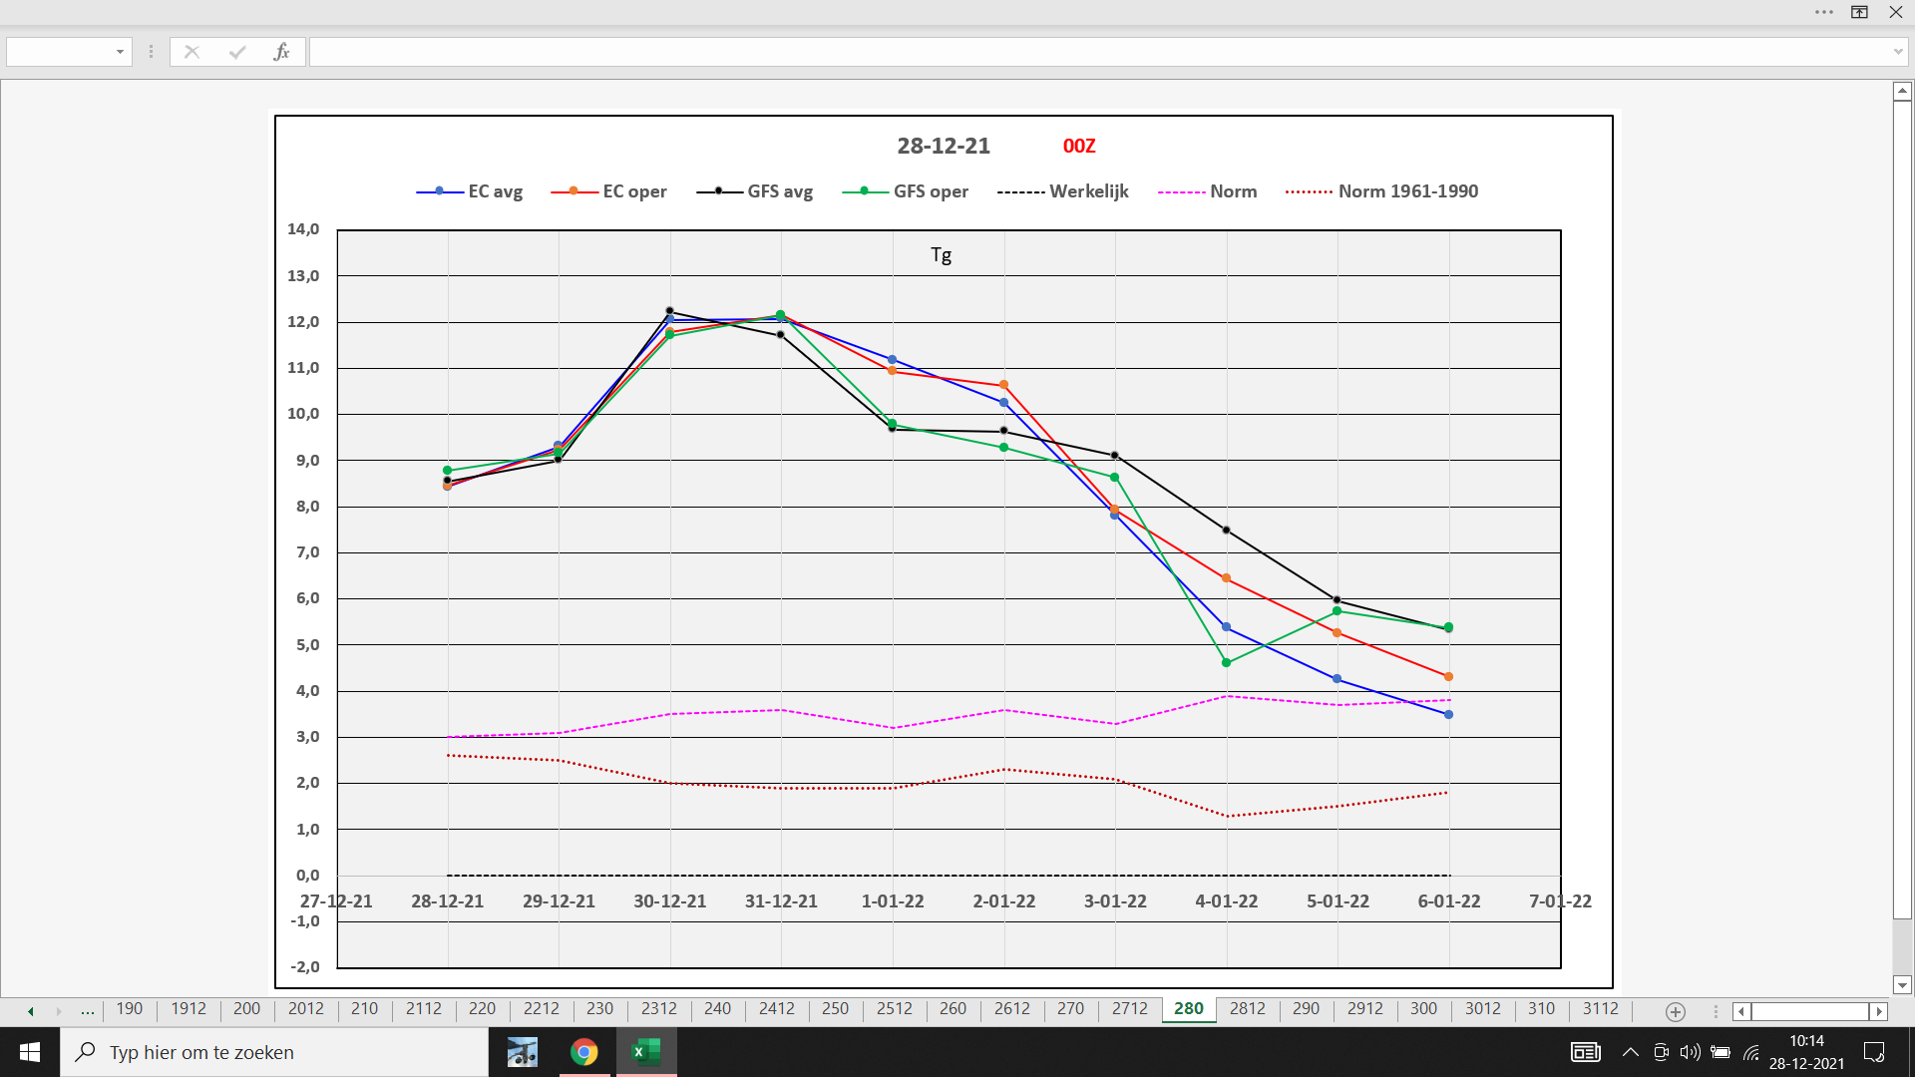Show more sheets via the ellipsis
1915x1077 pixels.
(88, 1010)
